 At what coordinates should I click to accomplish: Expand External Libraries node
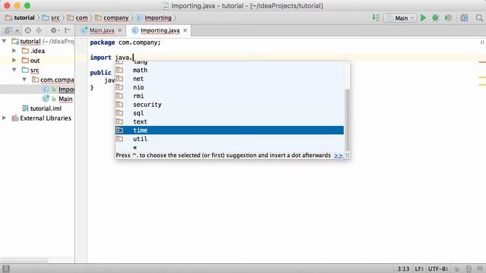(5, 118)
